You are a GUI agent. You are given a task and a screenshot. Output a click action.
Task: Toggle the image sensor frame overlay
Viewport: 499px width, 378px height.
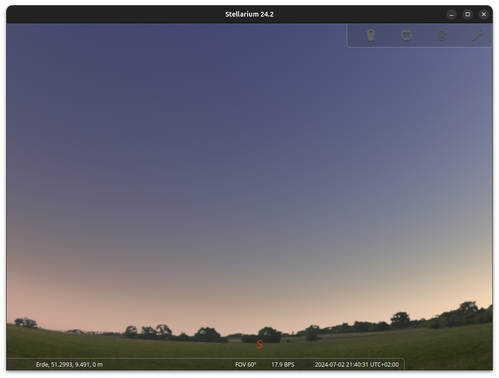pyautogui.click(x=407, y=36)
